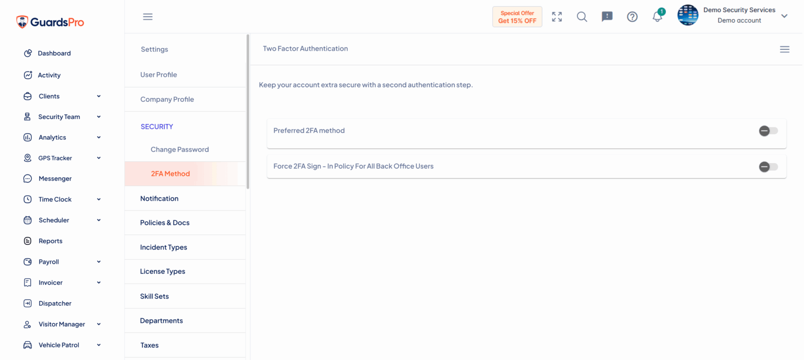Screen dimensions: 804x360
Task: Open the help question mark icon
Action: [x=632, y=16]
